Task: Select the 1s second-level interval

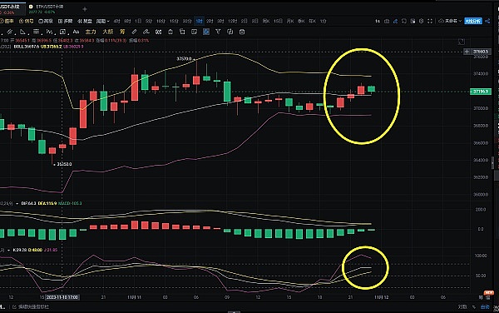Action: 378,21
